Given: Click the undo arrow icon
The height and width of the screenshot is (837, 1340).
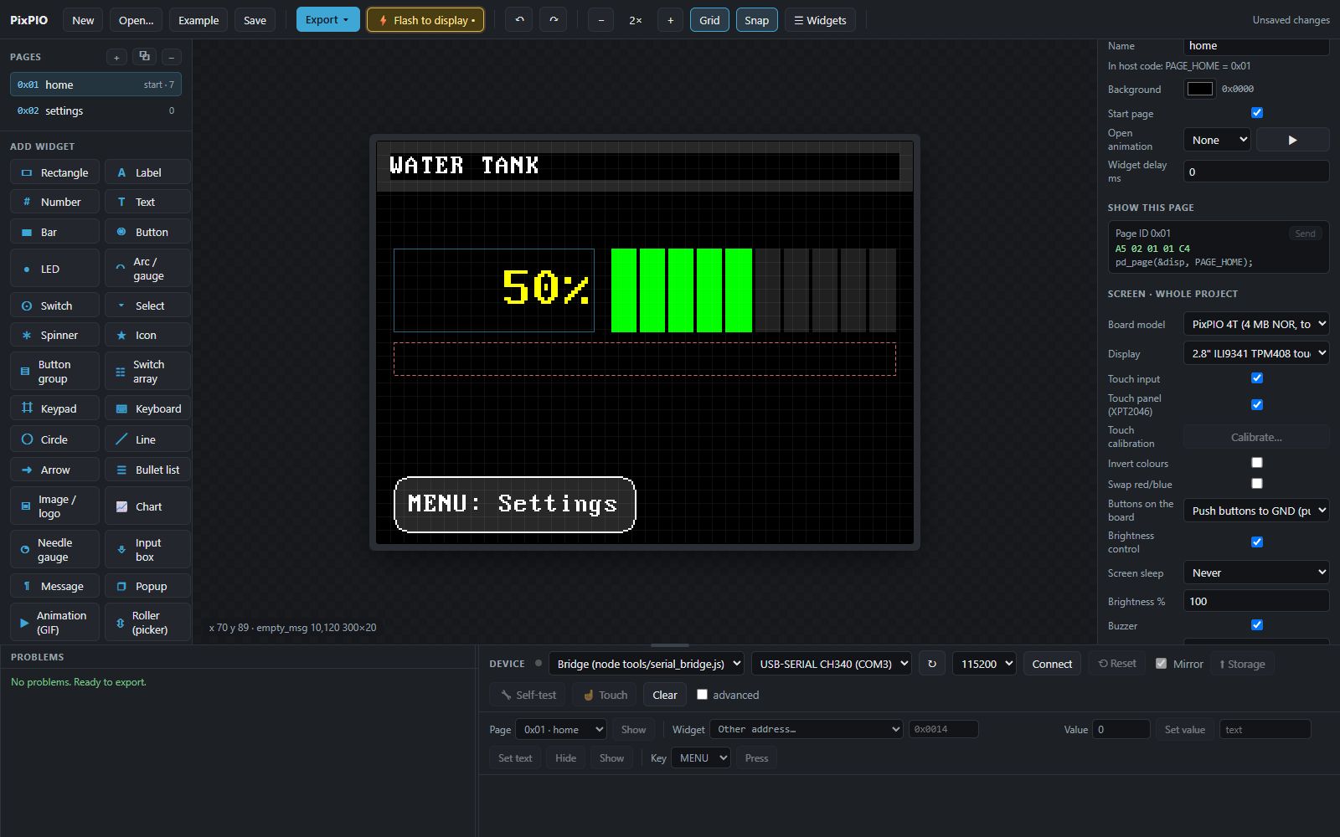Looking at the screenshot, I should tap(519, 20).
